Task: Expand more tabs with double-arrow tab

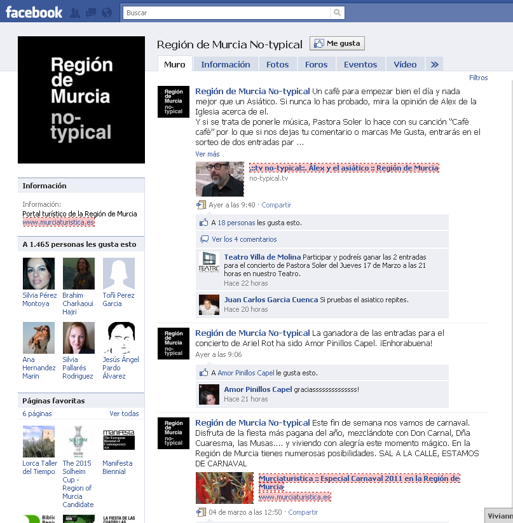Action: (434, 64)
